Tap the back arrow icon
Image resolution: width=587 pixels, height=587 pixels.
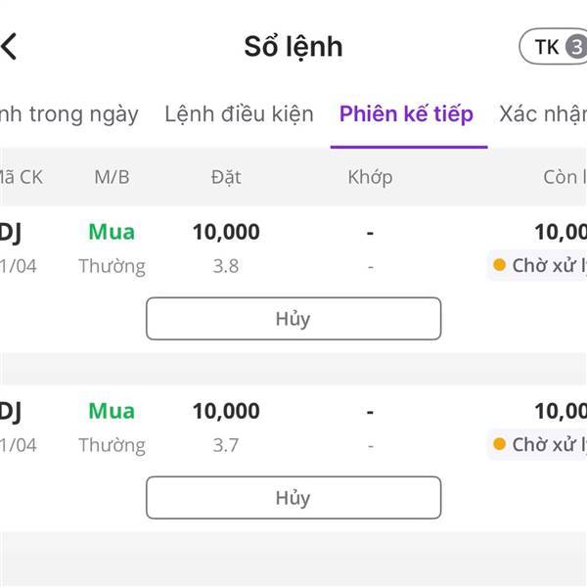pos(10,46)
